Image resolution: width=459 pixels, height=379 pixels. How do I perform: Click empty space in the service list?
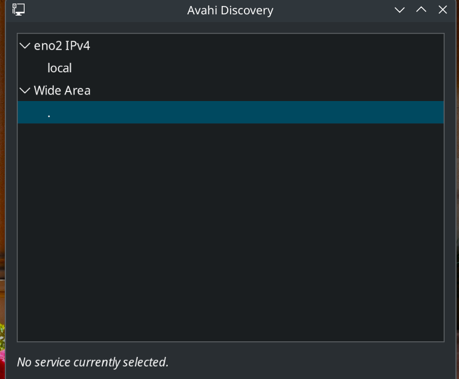pos(231,232)
